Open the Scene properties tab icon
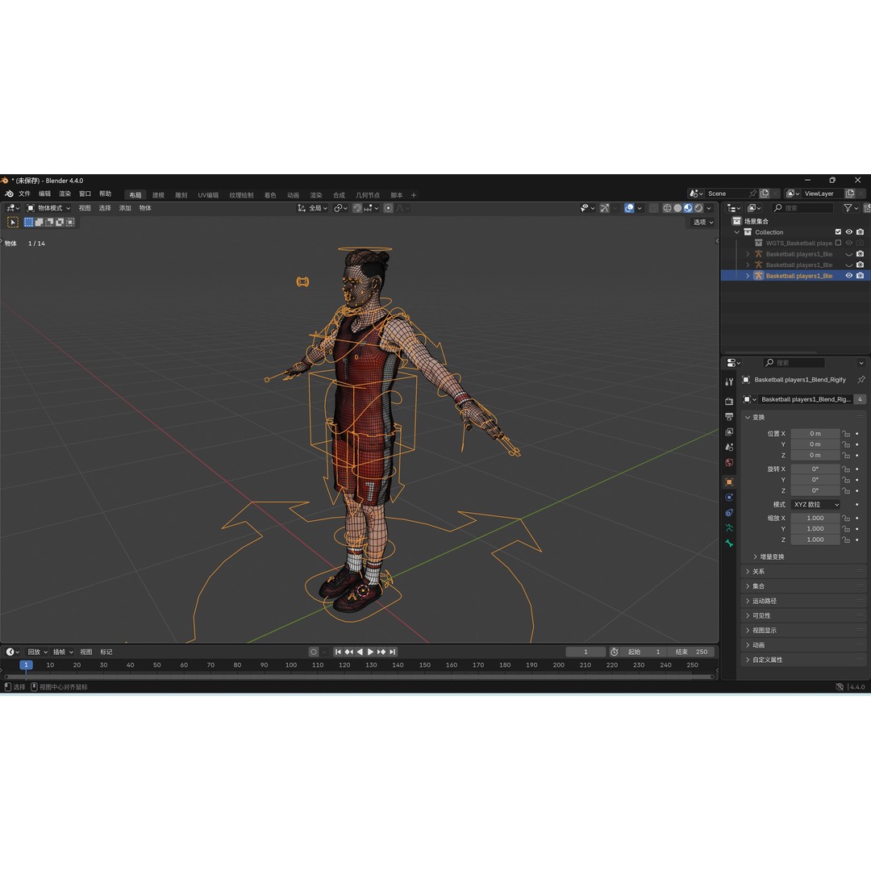 729,447
